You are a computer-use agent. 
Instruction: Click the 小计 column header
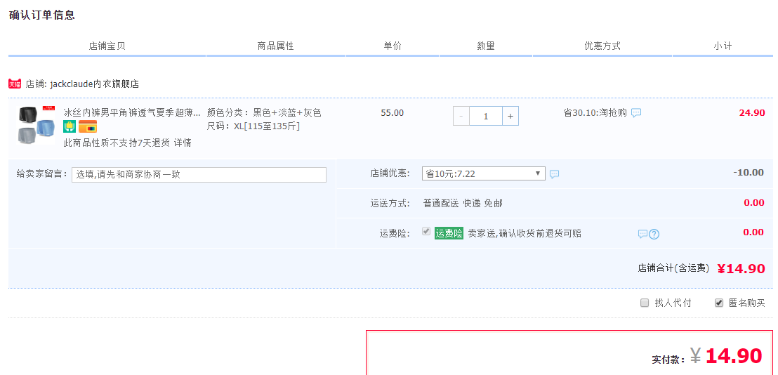723,46
